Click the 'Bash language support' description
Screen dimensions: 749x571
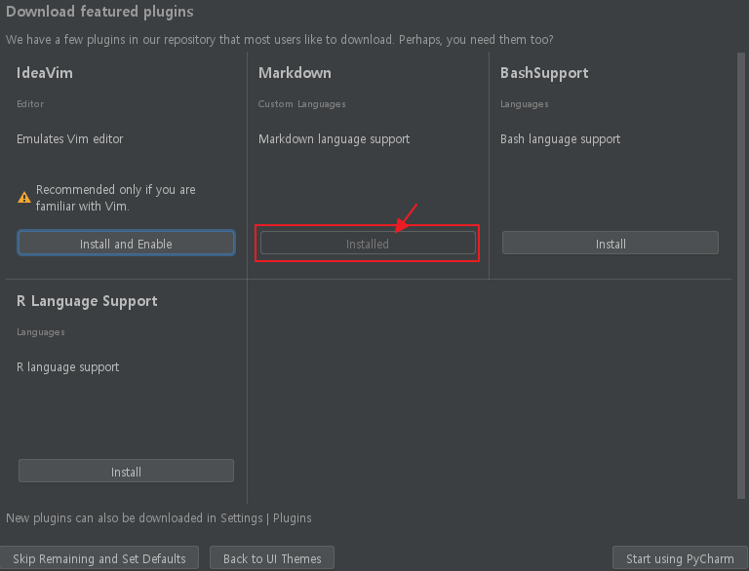pyautogui.click(x=561, y=139)
